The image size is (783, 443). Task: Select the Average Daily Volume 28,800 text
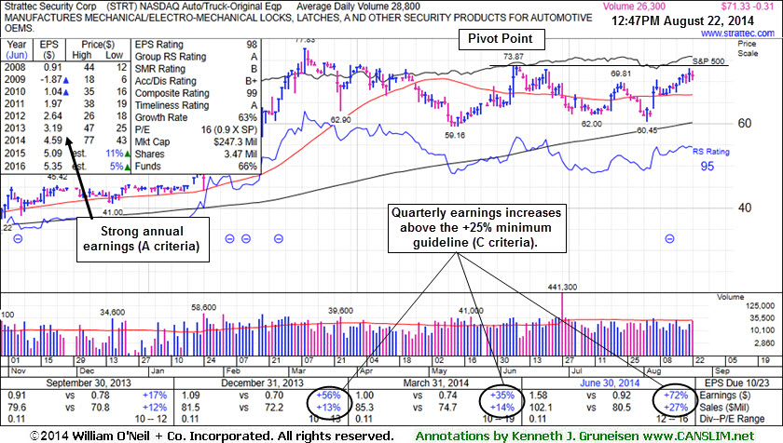(358, 7)
